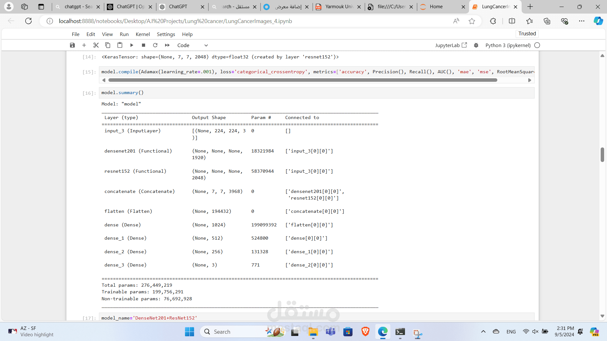Open the cell type Code dropdown
The image size is (607, 341).
192,45
